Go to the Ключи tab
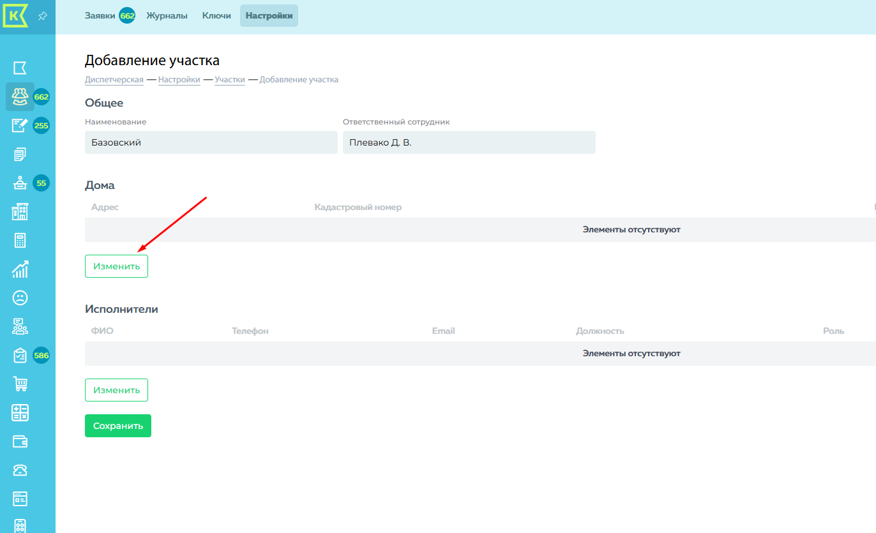Screen dimensions: 876x533 coord(216,16)
